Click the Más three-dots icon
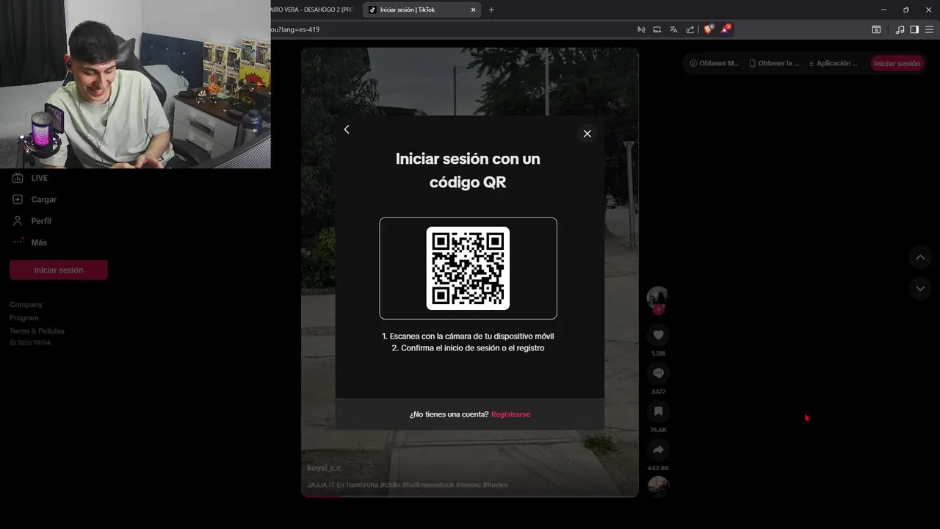This screenshot has width=940, height=529. coord(18,242)
